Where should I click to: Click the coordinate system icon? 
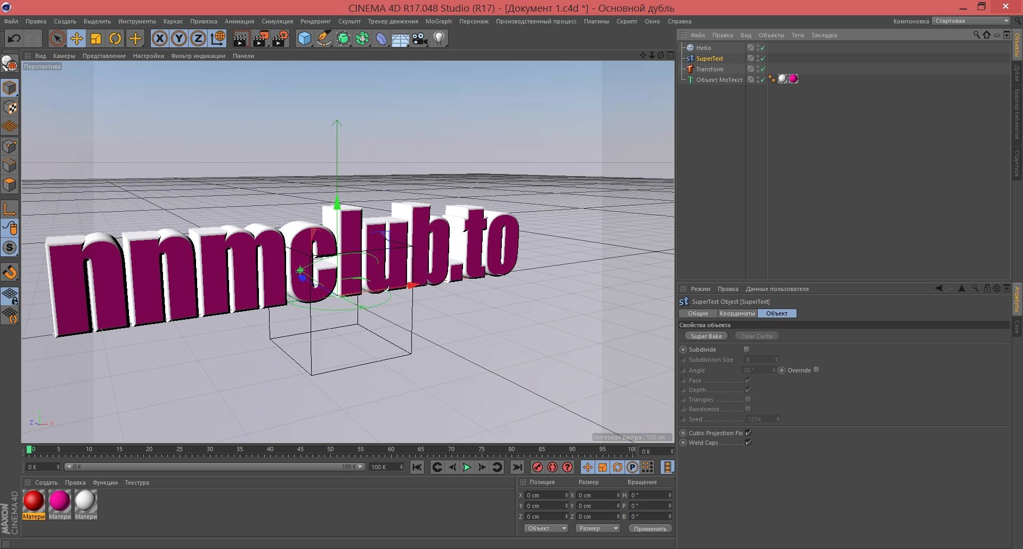[217, 38]
